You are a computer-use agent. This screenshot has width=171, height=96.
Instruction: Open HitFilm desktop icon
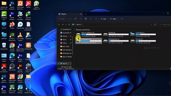[28, 4]
